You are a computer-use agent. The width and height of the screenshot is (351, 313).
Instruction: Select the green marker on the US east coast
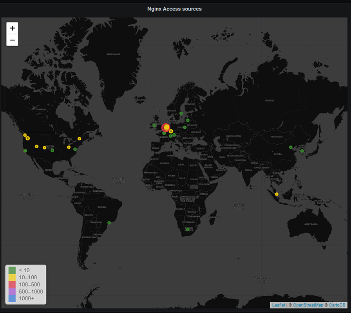point(75,149)
